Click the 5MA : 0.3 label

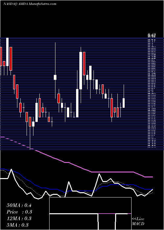18,225
